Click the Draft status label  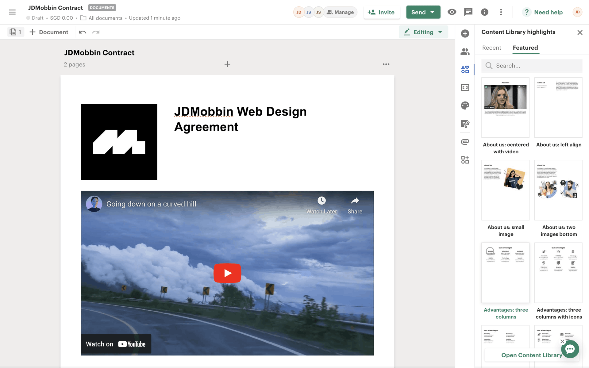point(38,18)
